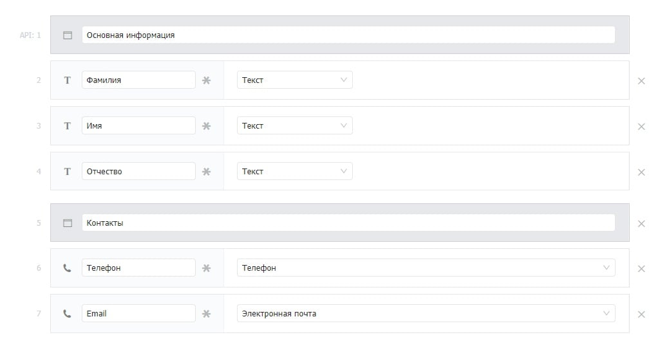This screenshot has width=669, height=355.
Task: Click the Основная информация section title field
Action: [348, 35]
